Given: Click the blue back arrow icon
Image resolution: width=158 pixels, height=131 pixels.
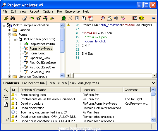Looking at the screenshot, I should (x=154, y=18).
